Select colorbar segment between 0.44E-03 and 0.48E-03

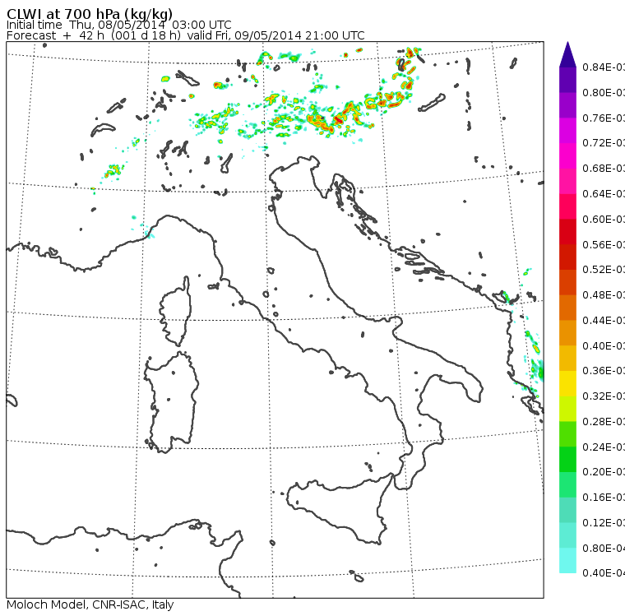567,308
